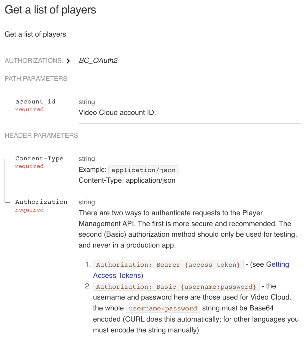Expand the AUTHORIZATIONS chevron arrow
Viewport: 304px width, 339px height.
[68, 61]
